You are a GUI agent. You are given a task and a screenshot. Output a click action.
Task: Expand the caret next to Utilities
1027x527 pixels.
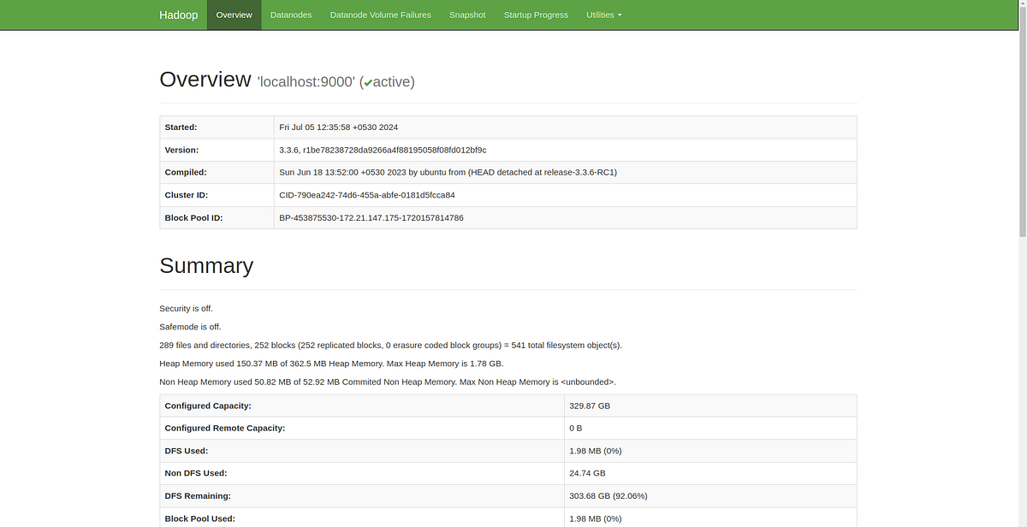pos(621,15)
